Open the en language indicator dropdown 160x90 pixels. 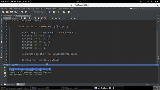pyautogui.click(x=142, y=1)
